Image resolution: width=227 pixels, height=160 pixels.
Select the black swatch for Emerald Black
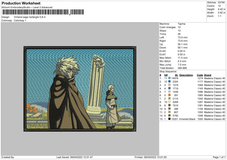[x=169, y=119]
